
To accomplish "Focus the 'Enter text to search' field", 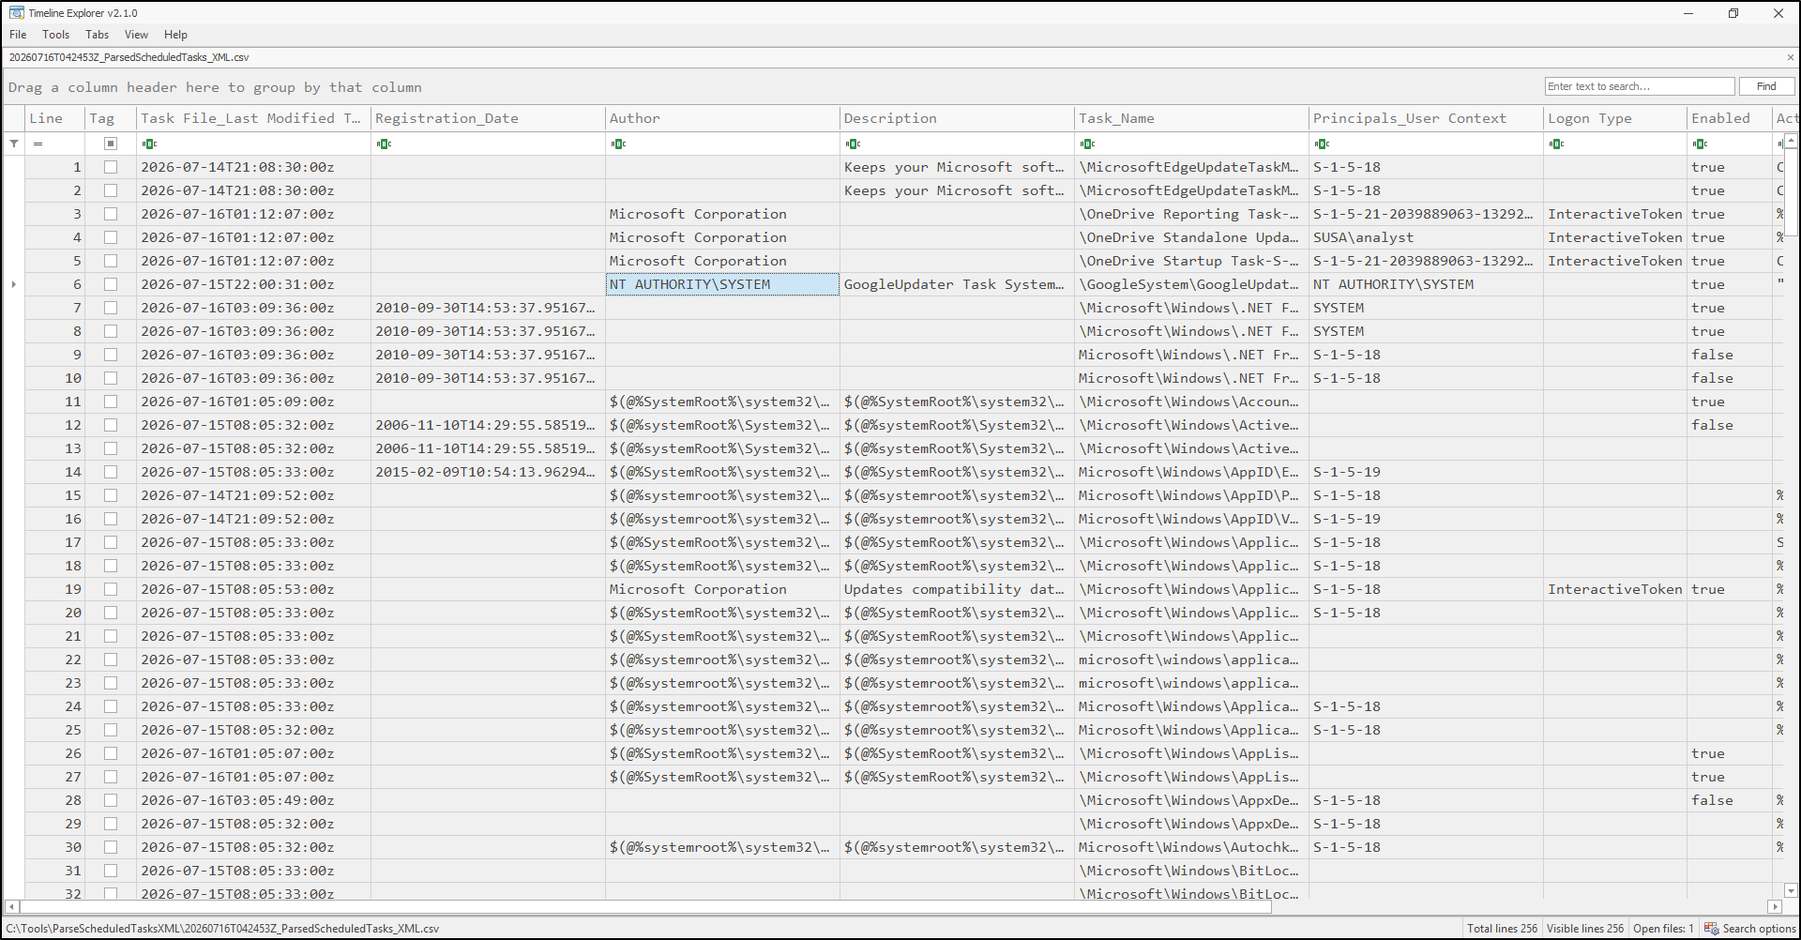I will pyautogui.click(x=1639, y=86).
